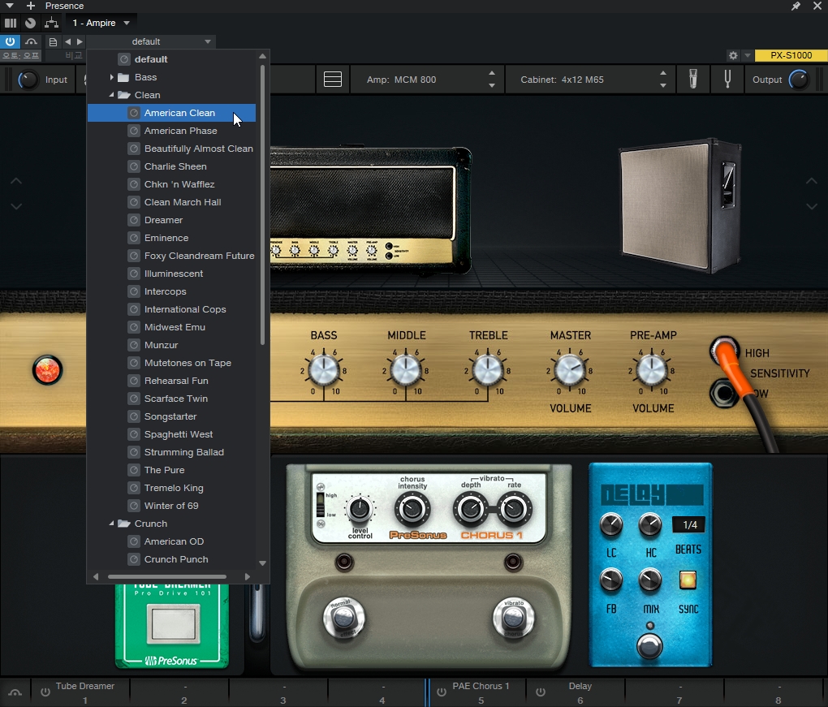
Task: Click the MCM 800 amp head image
Action: coord(371,209)
